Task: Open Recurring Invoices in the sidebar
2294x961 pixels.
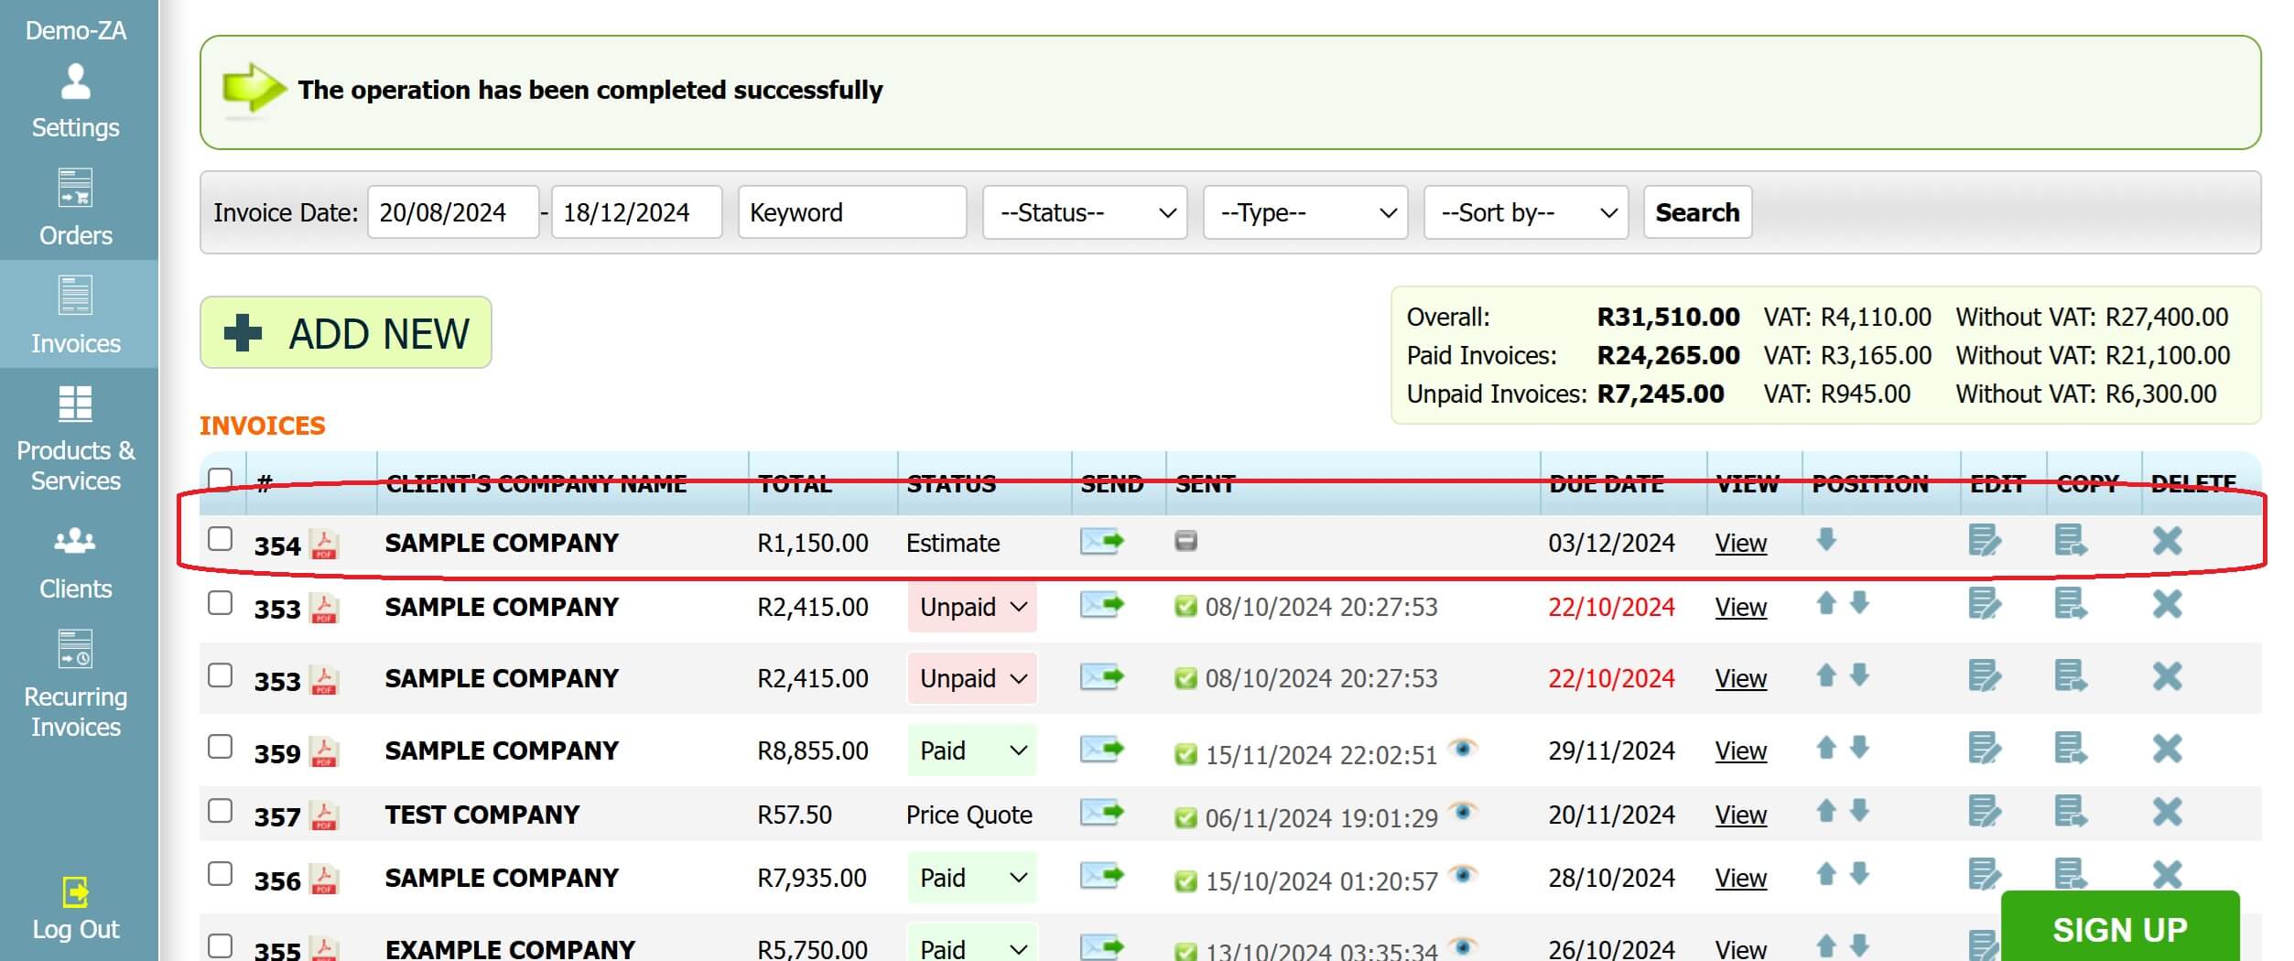Action: pos(76,684)
